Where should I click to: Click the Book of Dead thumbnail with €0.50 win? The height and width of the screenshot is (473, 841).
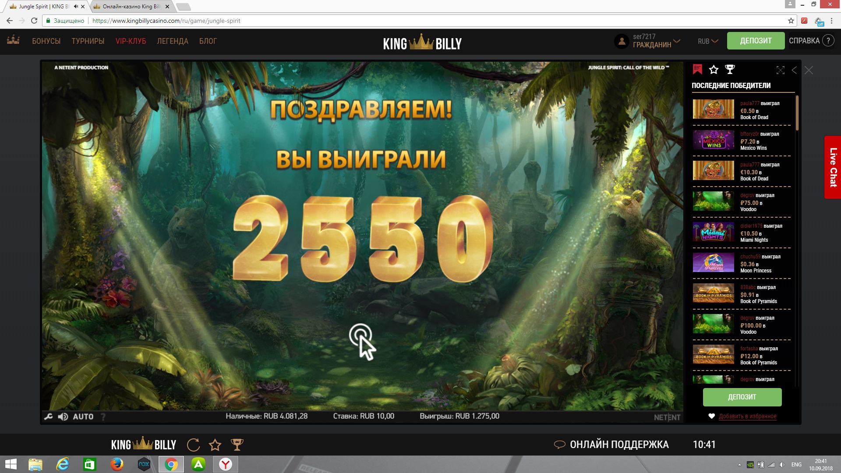click(x=713, y=109)
